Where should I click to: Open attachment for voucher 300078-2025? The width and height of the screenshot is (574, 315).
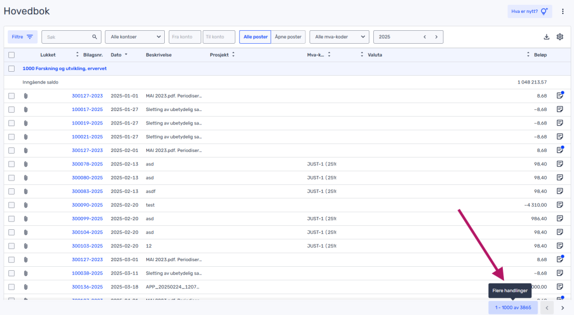[x=26, y=164]
